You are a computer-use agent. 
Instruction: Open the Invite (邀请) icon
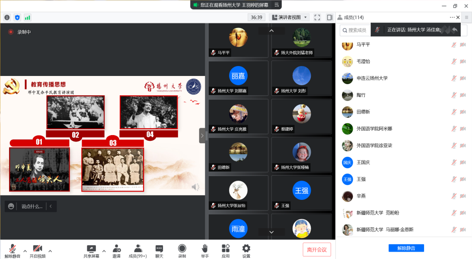117,249
